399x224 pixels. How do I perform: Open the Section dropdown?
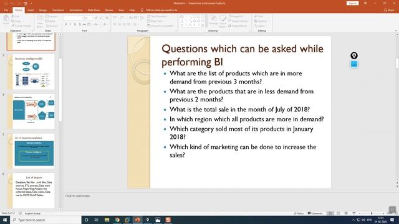click(x=52, y=26)
